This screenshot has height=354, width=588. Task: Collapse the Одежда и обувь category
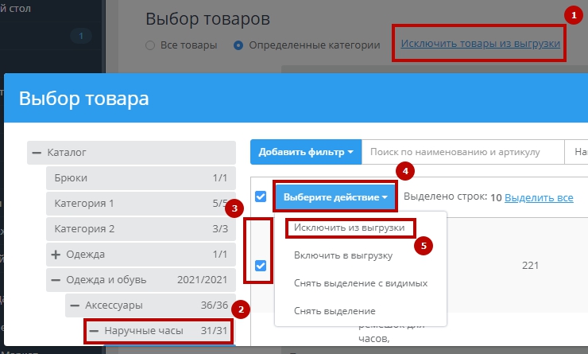pyautogui.click(x=56, y=280)
